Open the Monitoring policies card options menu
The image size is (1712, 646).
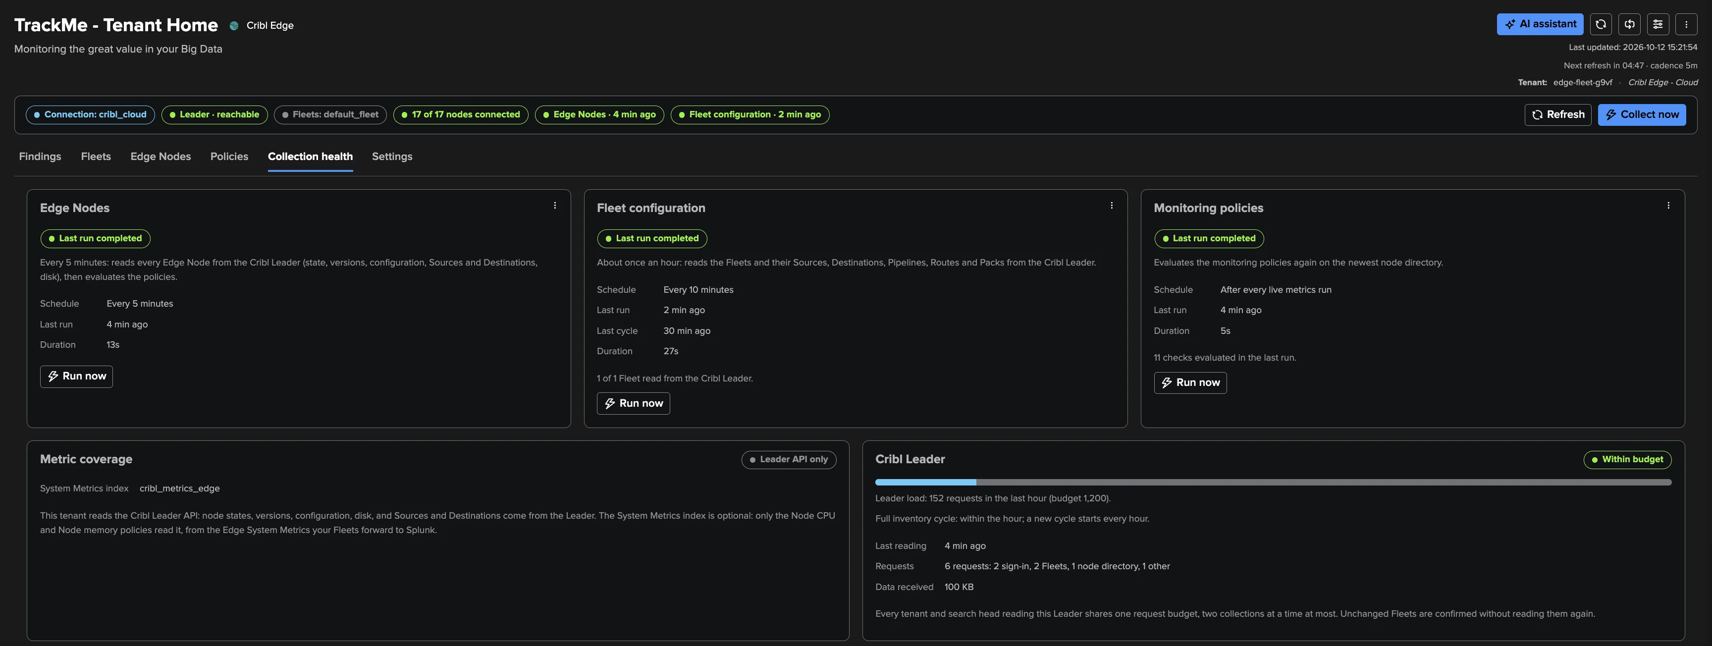(x=1668, y=206)
